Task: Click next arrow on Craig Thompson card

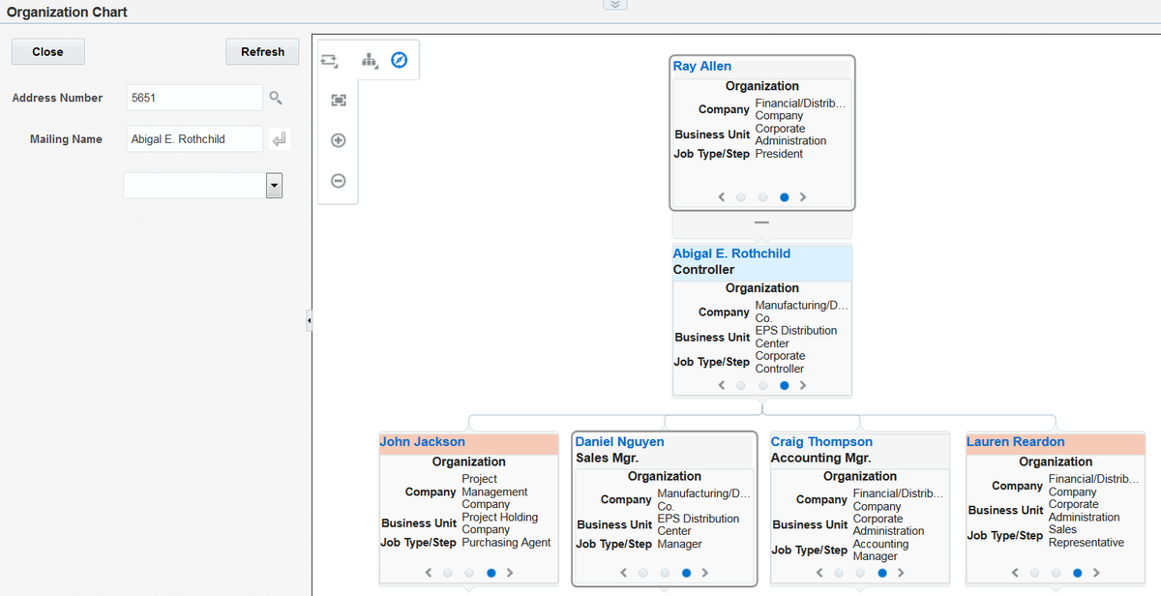Action: coord(901,573)
